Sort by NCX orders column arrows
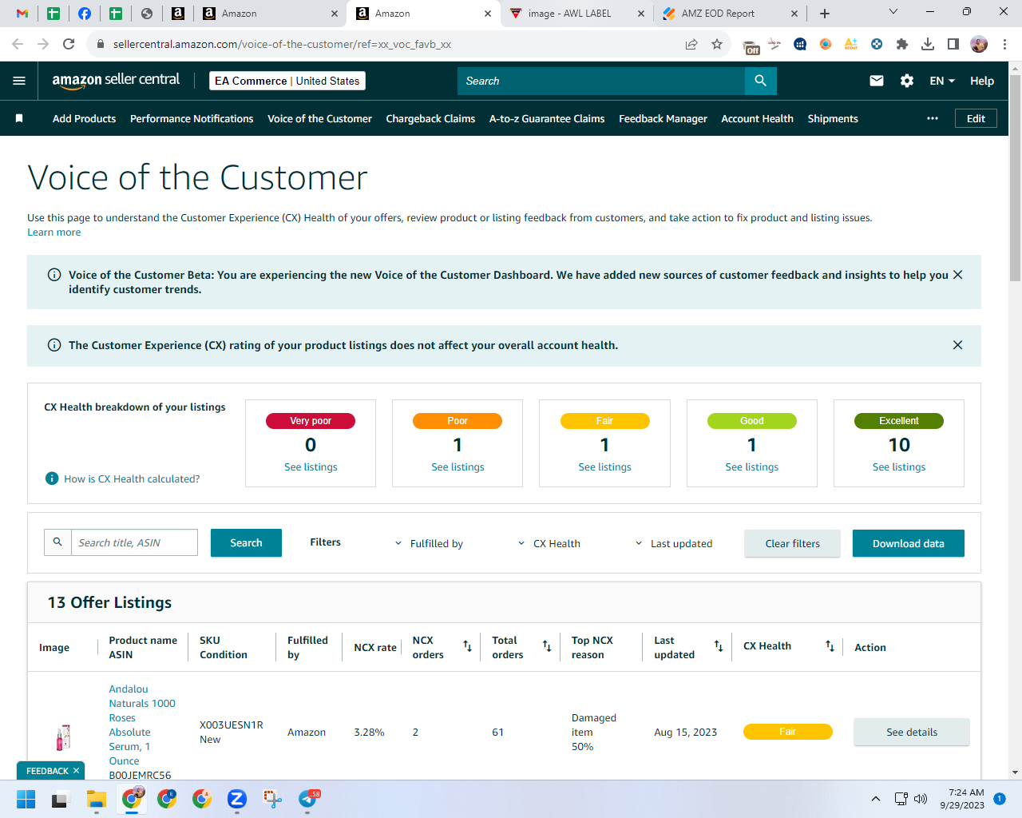The width and height of the screenshot is (1022, 818). coord(467,645)
